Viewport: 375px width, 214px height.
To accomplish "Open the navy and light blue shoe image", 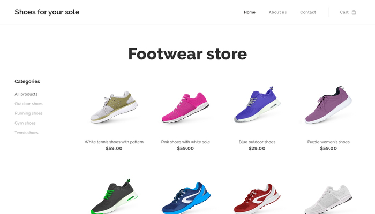I will 186,198.
